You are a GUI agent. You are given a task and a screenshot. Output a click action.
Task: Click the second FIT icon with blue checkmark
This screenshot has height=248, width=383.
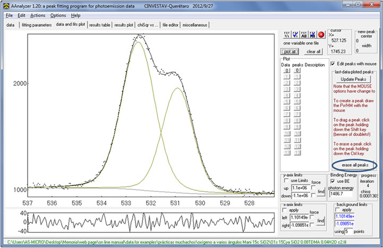[x=295, y=34]
